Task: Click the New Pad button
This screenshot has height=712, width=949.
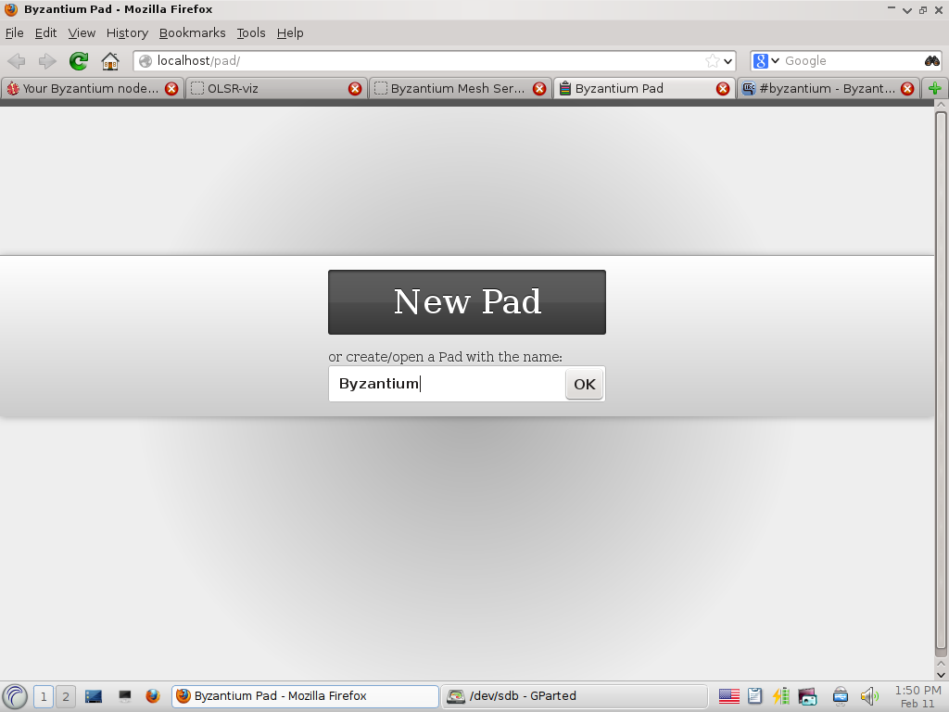Action: [x=466, y=301]
